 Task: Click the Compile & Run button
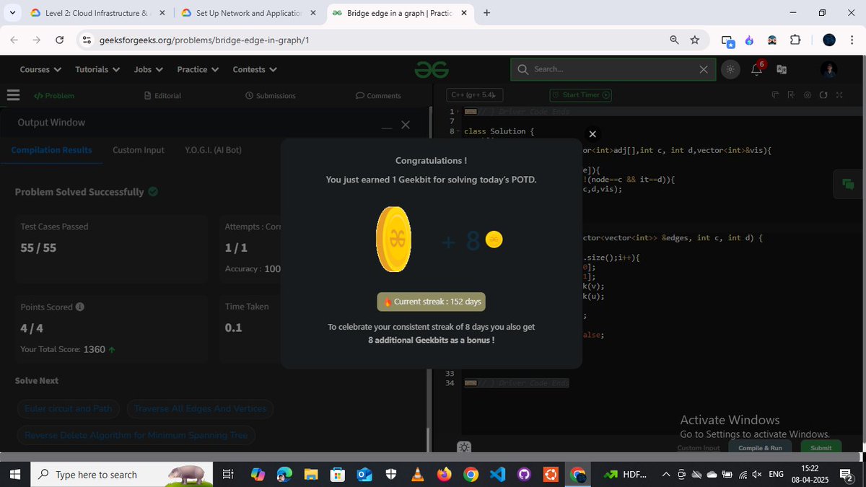[x=760, y=447]
